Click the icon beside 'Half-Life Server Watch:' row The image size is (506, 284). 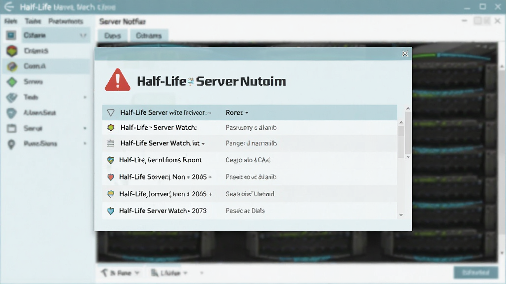point(111,128)
